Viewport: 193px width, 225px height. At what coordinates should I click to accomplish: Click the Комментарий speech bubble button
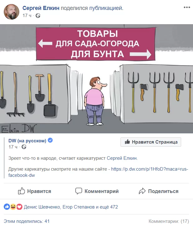pos(97,191)
